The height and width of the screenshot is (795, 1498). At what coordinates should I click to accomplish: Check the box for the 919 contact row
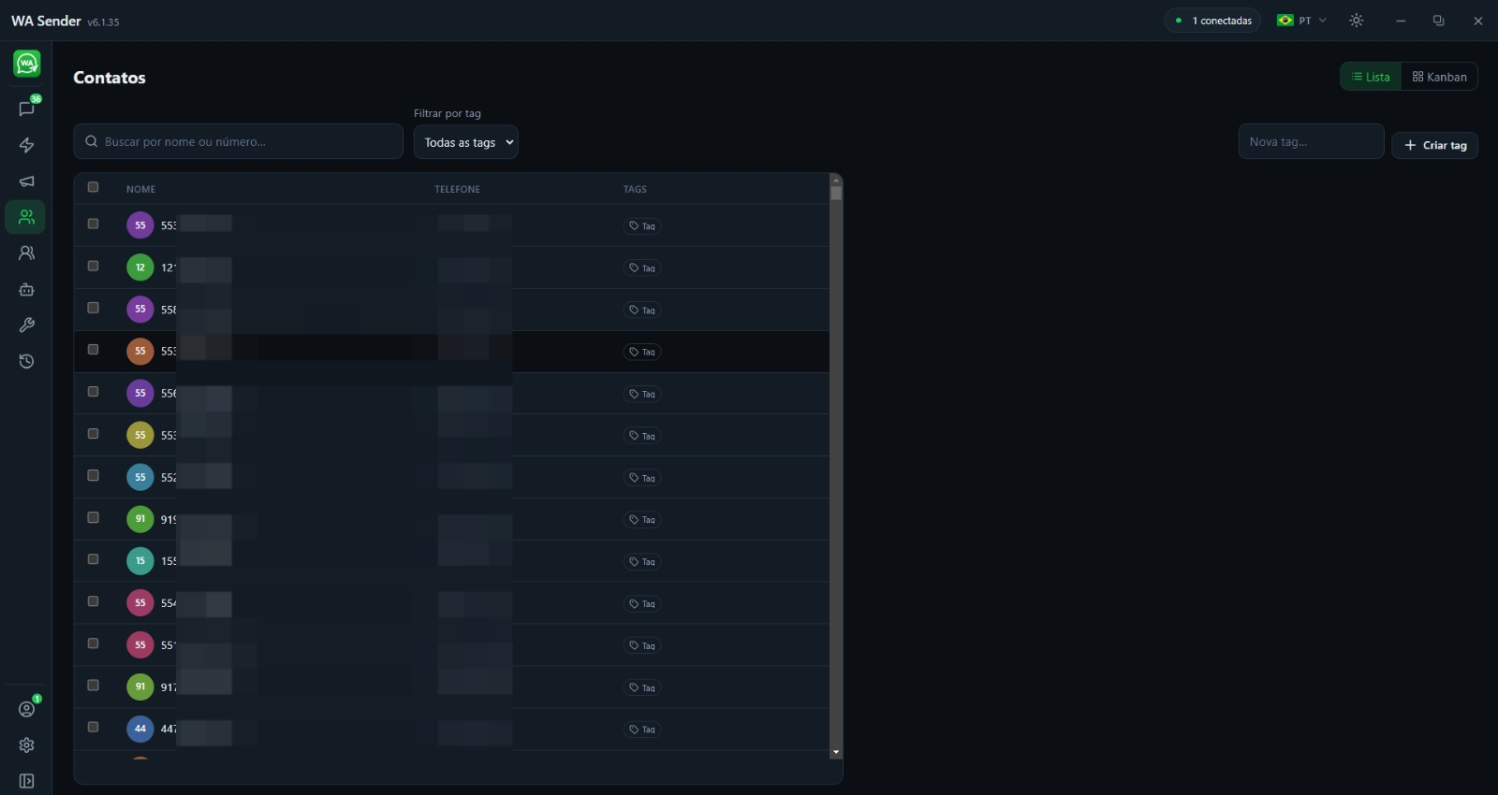(x=93, y=517)
